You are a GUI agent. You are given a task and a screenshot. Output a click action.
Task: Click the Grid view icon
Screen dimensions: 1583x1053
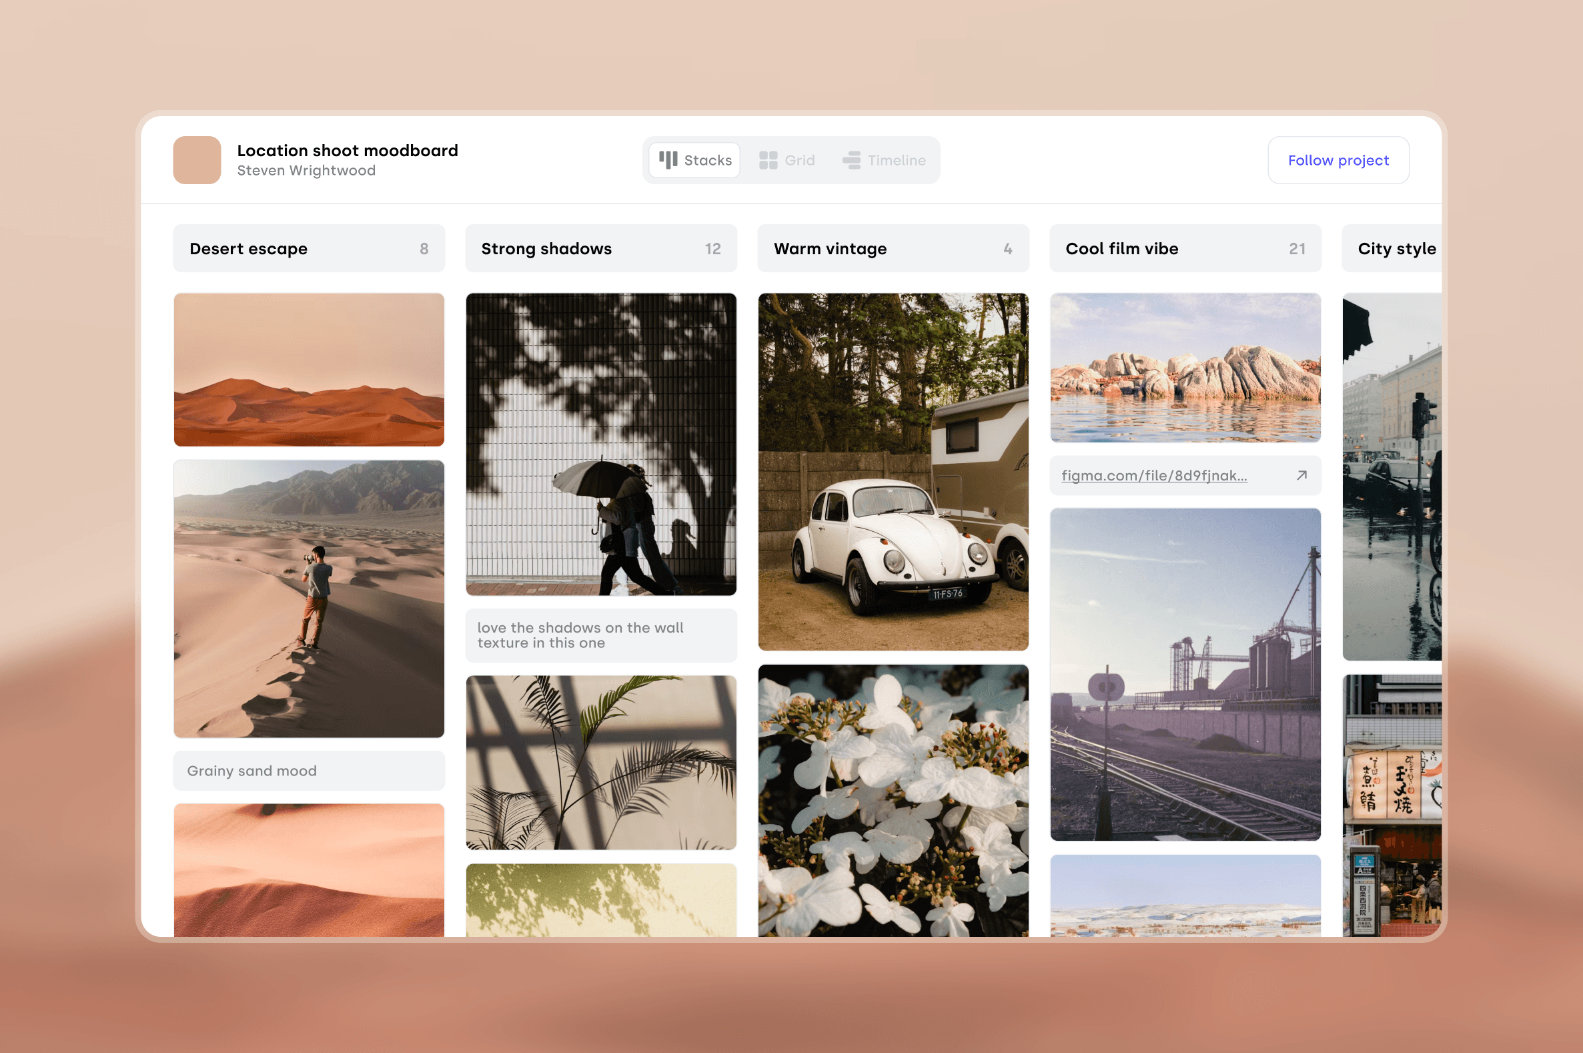[x=768, y=160]
